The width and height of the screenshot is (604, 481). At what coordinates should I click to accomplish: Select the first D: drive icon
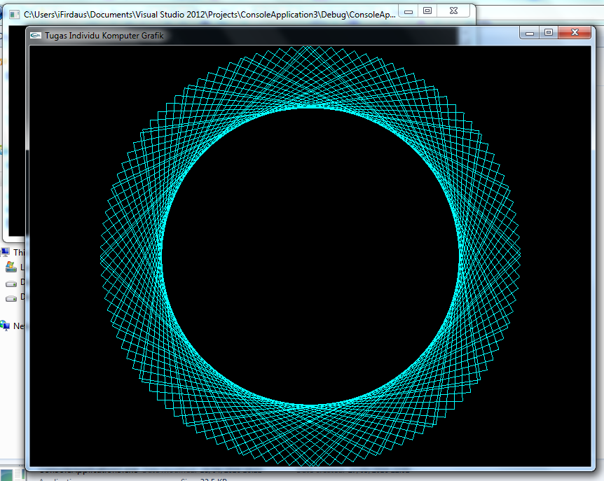(x=11, y=284)
